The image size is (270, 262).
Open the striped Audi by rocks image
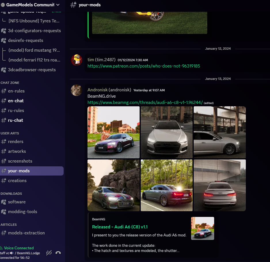coord(113,185)
